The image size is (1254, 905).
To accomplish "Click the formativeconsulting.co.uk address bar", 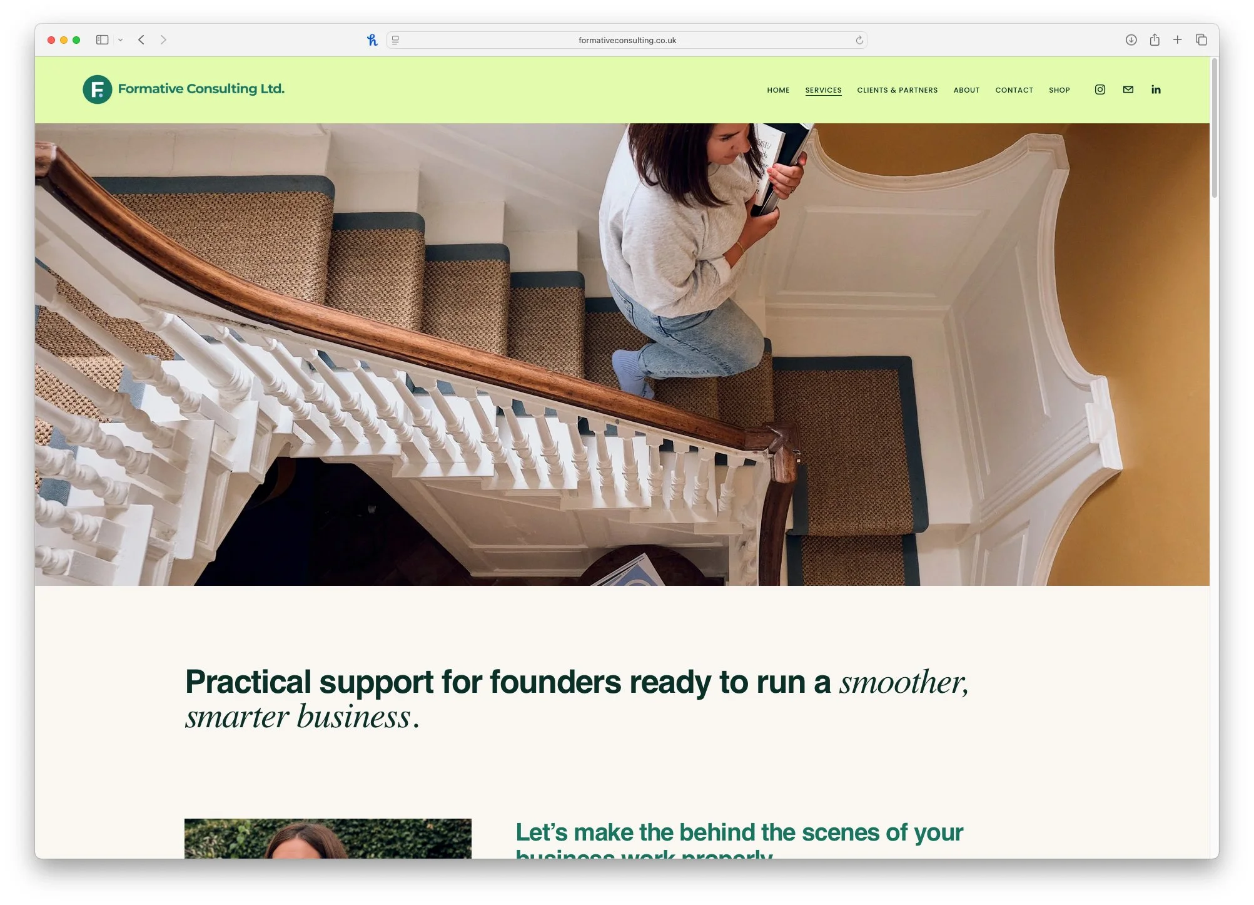I will [627, 40].
